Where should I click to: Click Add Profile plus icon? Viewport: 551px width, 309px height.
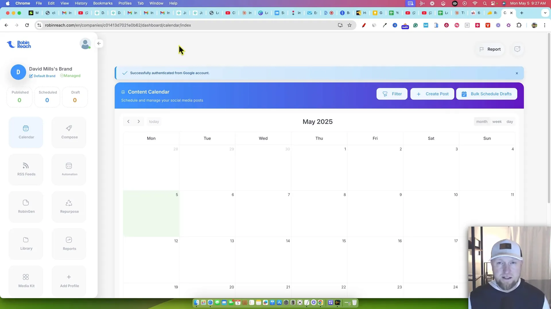tap(69, 277)
